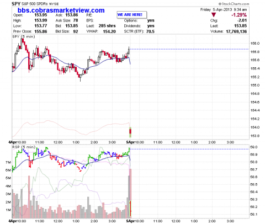
Task: Click the 153.8 price axis label
Action: pos(255,136)
